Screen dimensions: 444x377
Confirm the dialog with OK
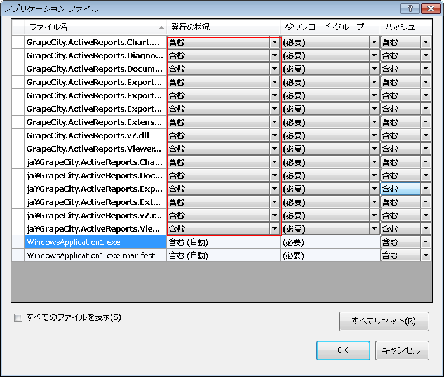pos(343,350)
